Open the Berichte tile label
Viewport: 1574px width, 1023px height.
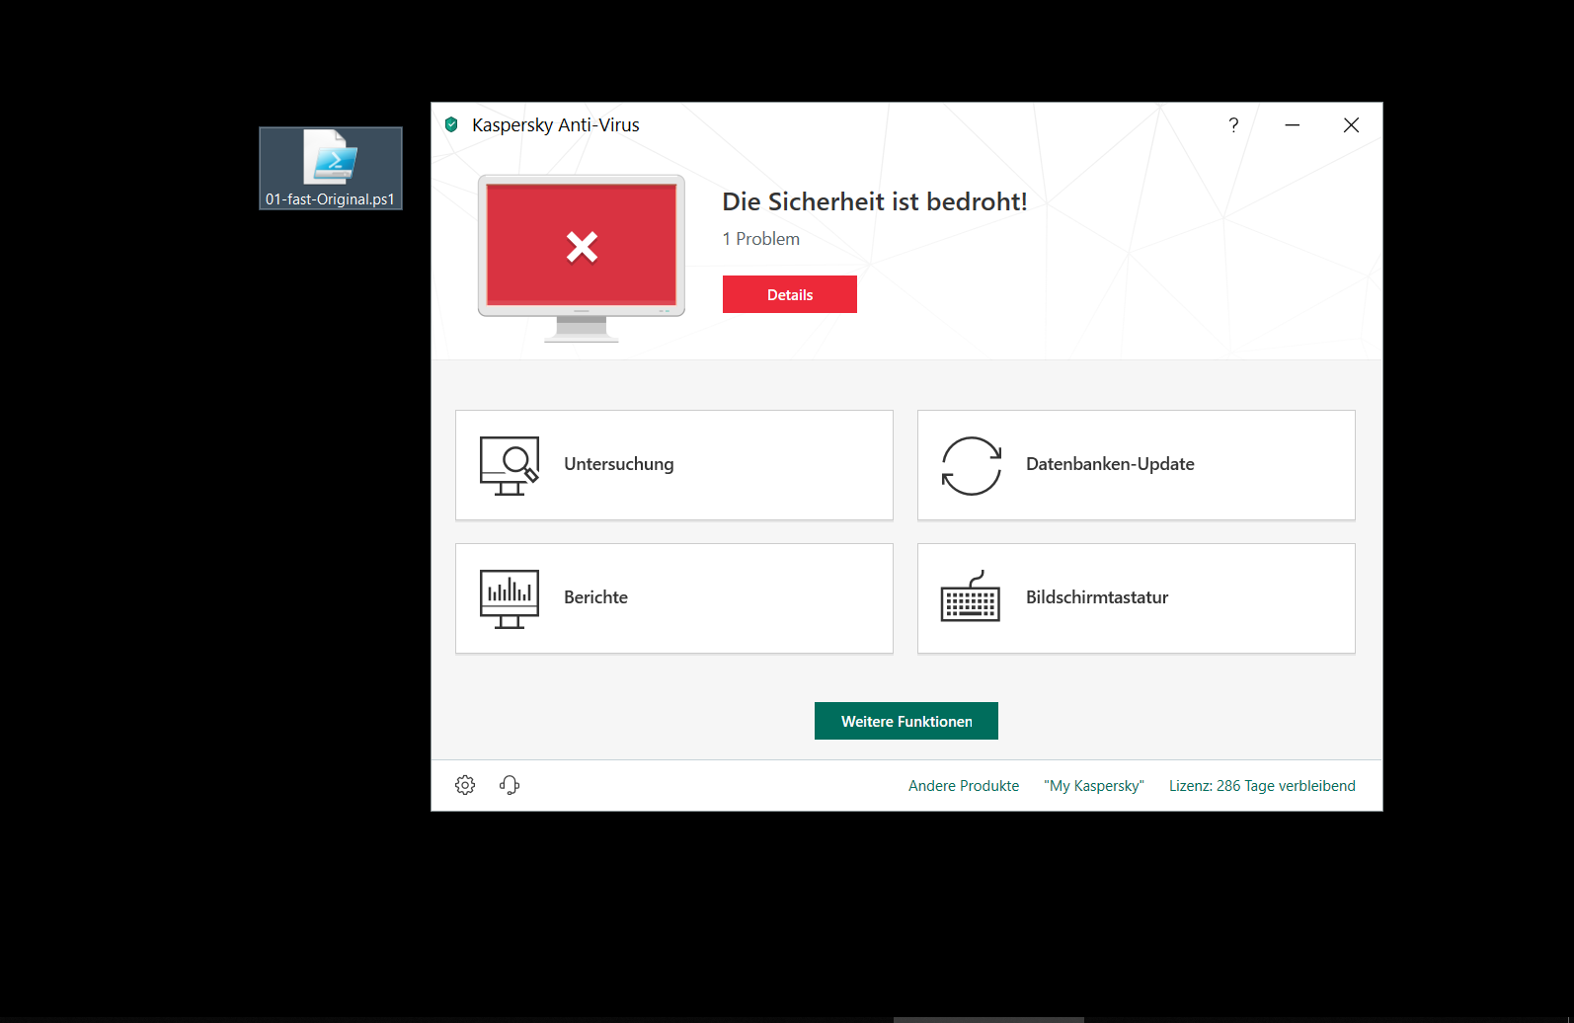[x=595, y=597]
